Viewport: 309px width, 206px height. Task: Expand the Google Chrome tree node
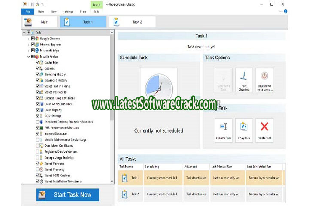click(x=29, y=39)
